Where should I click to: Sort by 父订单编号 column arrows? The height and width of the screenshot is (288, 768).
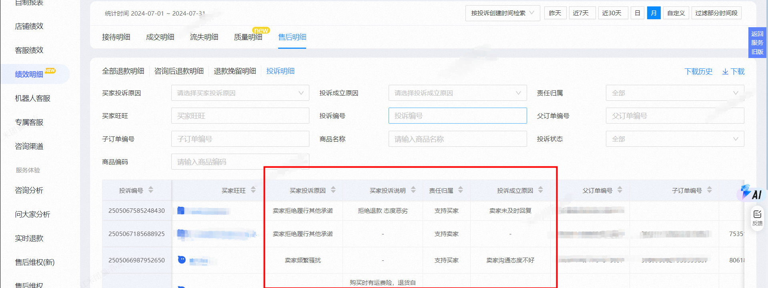pos(620,190)
